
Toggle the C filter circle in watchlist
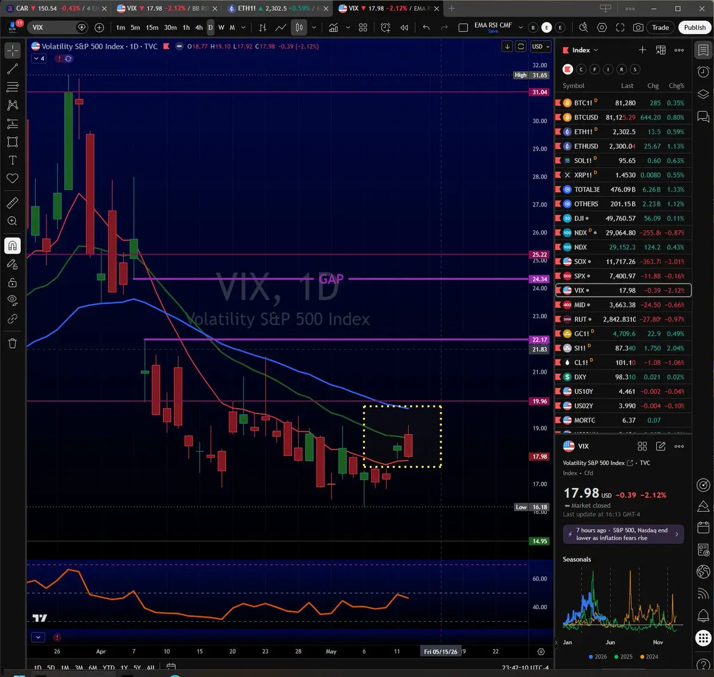point(581,70)
